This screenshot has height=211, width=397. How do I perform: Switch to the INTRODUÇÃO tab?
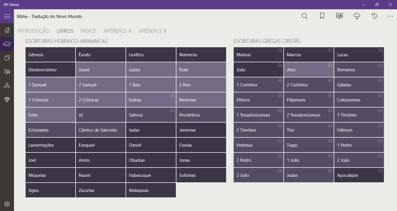[x=33, y=31]
